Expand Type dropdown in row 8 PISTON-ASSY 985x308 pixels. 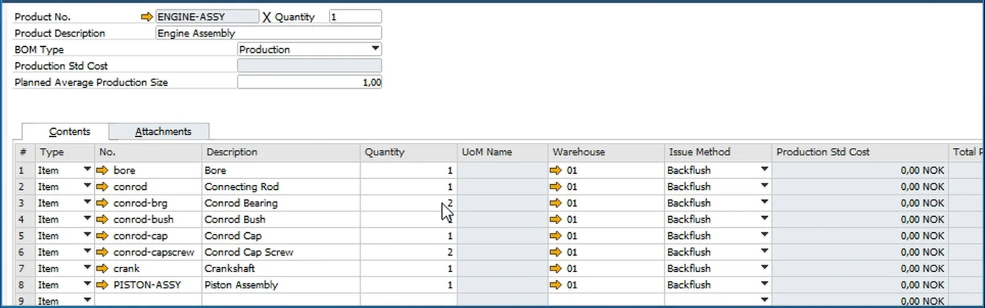point(87,284)
